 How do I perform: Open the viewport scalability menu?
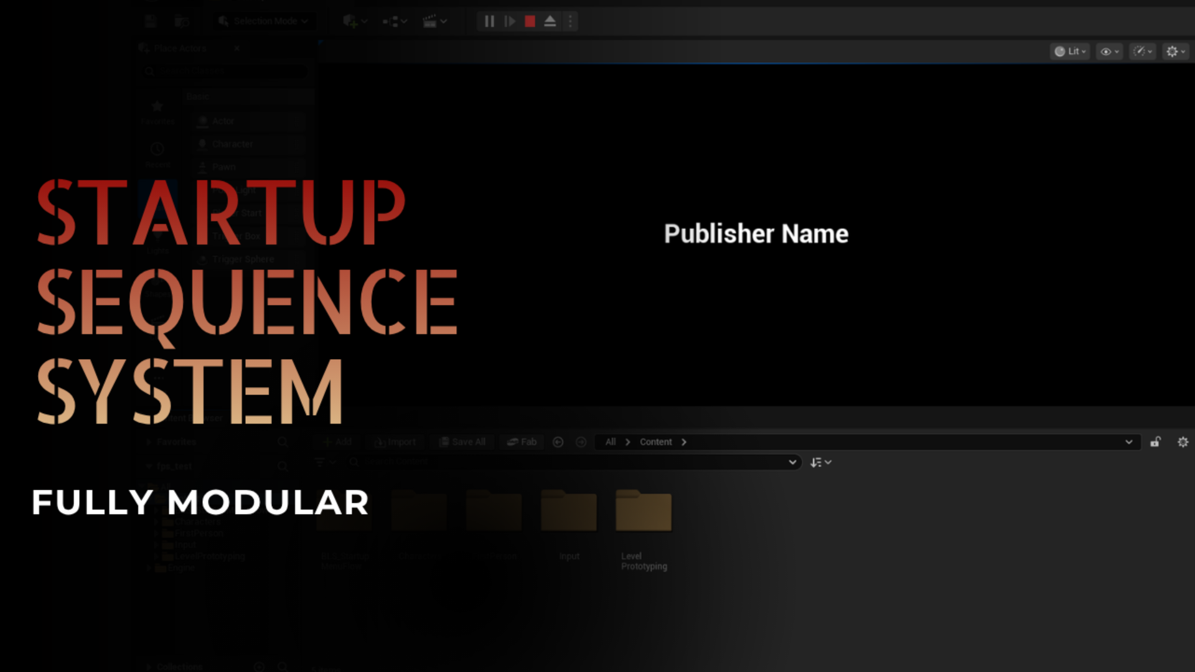pos(1142,52)
